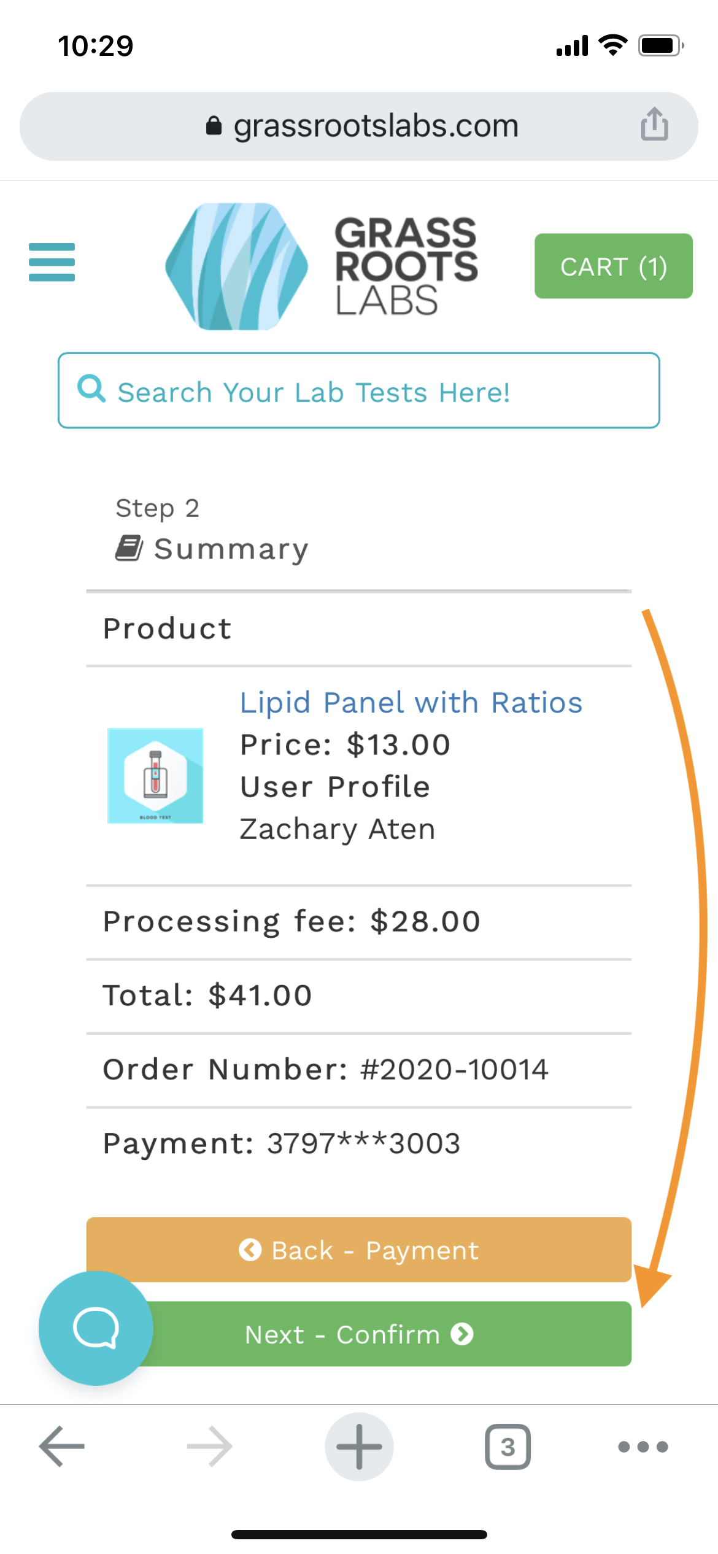Focus the lab tests search field
The width and height of the screenshot is (718, 1554).
368,392
